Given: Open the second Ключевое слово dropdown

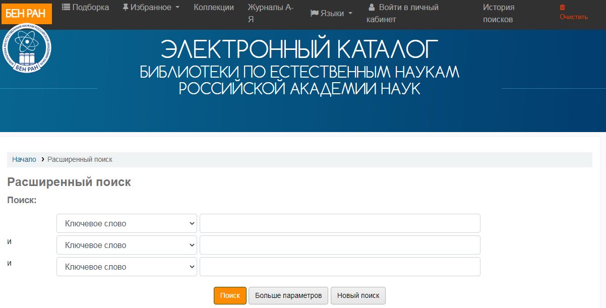Looking at the screenshot, I should 127,245.
